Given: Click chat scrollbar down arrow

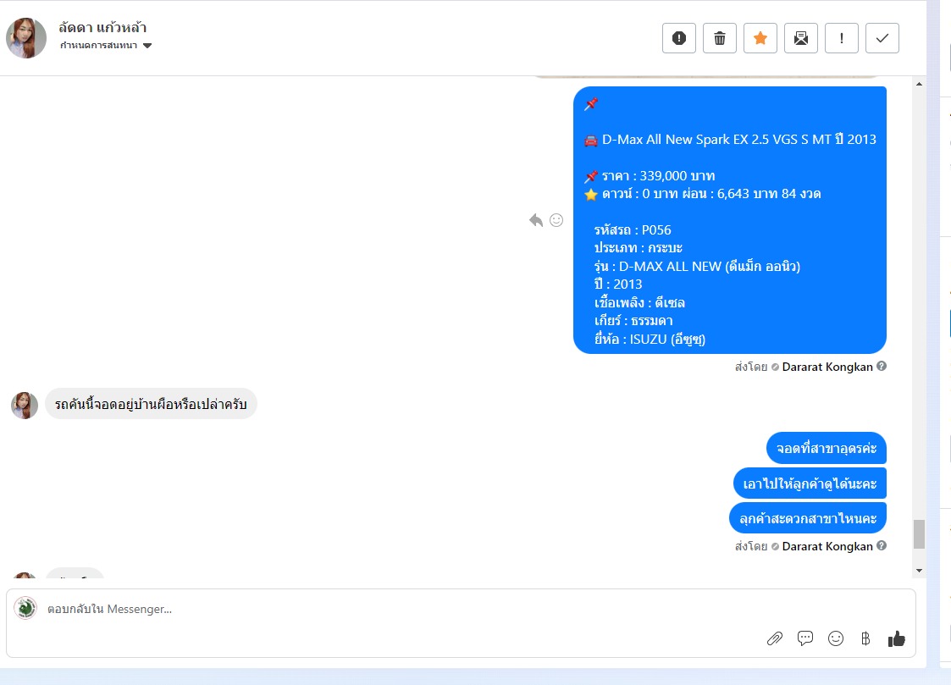Looking at the screenshot, I should coord(919,571).
